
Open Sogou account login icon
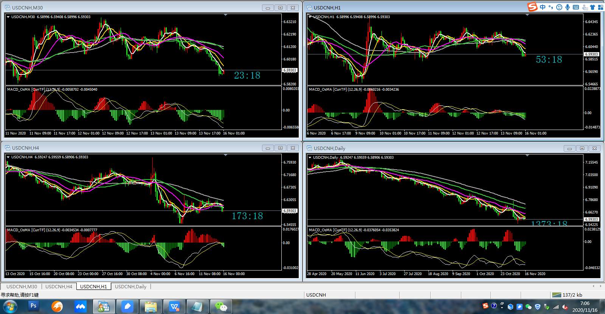585,7
